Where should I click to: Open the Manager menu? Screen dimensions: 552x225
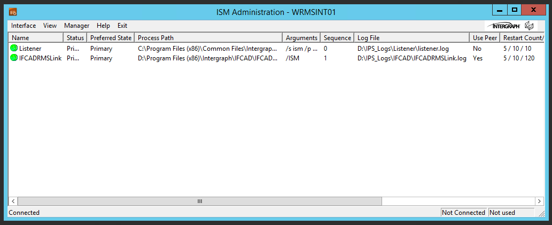76,26
